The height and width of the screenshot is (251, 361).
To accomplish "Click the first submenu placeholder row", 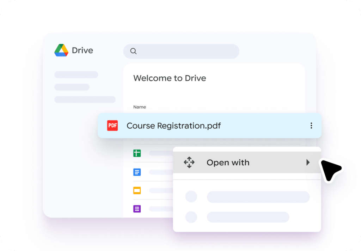I will click(x=258, y=197).
